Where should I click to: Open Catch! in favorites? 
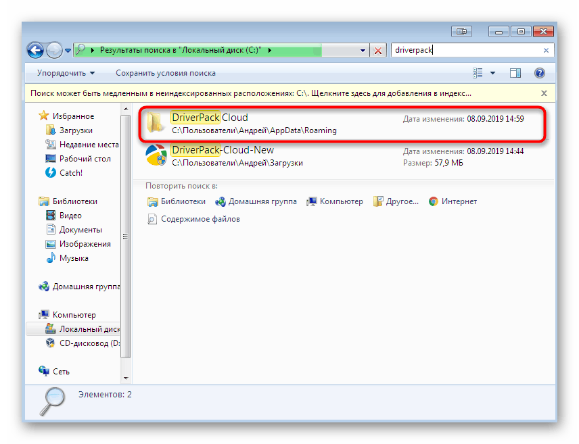71,173
